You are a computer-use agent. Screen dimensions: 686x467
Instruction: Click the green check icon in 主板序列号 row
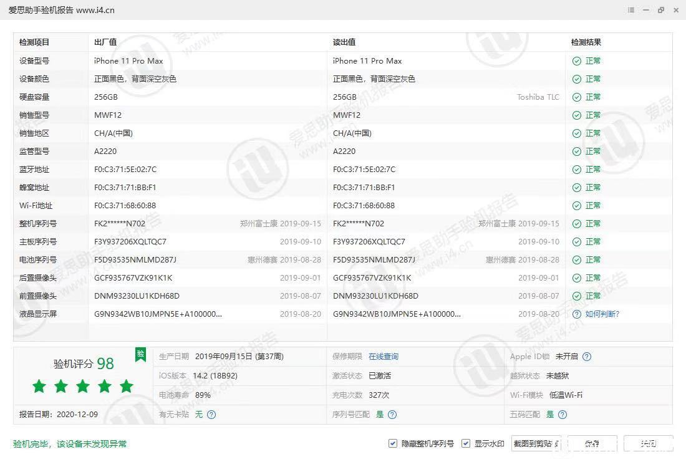577,242
